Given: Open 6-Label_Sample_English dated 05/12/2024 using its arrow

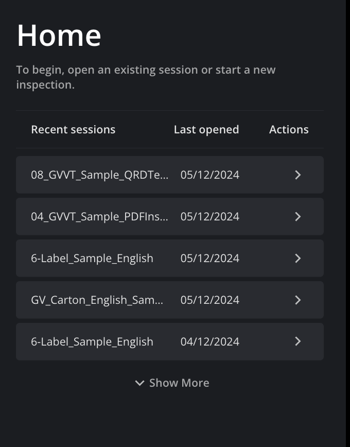Looking at the screenshot, I should coord(298,258).
